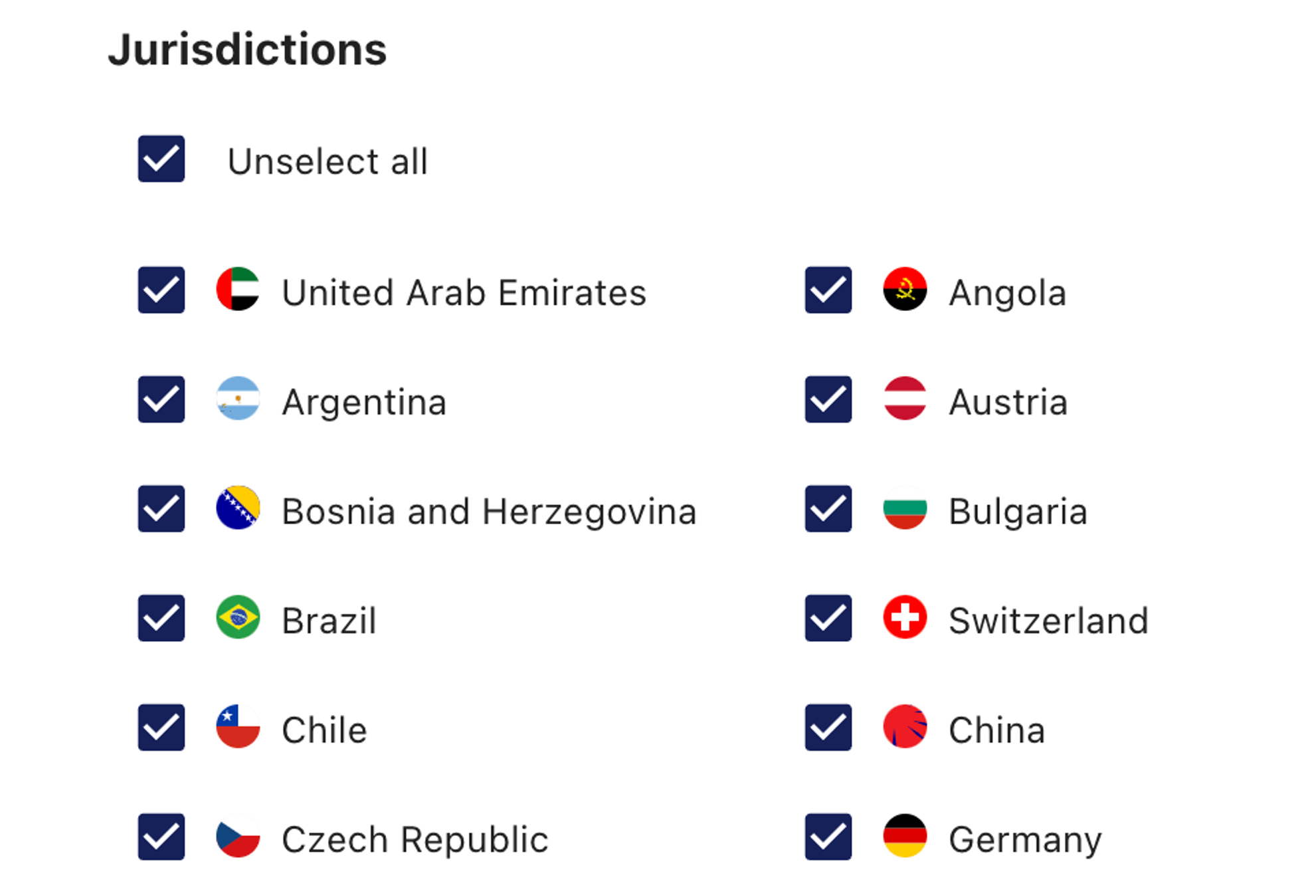
Task: Click the Bosnia and Herzegovina flag icon
Action: coord(238,508)
